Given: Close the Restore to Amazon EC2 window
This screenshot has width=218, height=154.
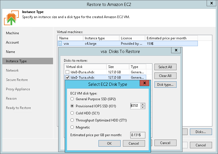Looking at the screenshot, I should coord(211,3).
